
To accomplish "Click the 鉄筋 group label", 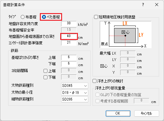I will pos(14,51).
